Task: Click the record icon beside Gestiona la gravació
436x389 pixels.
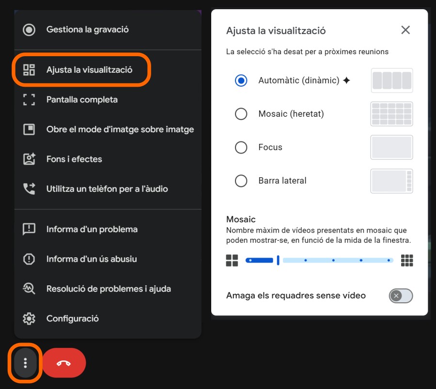Action: (x=29, y=30)
